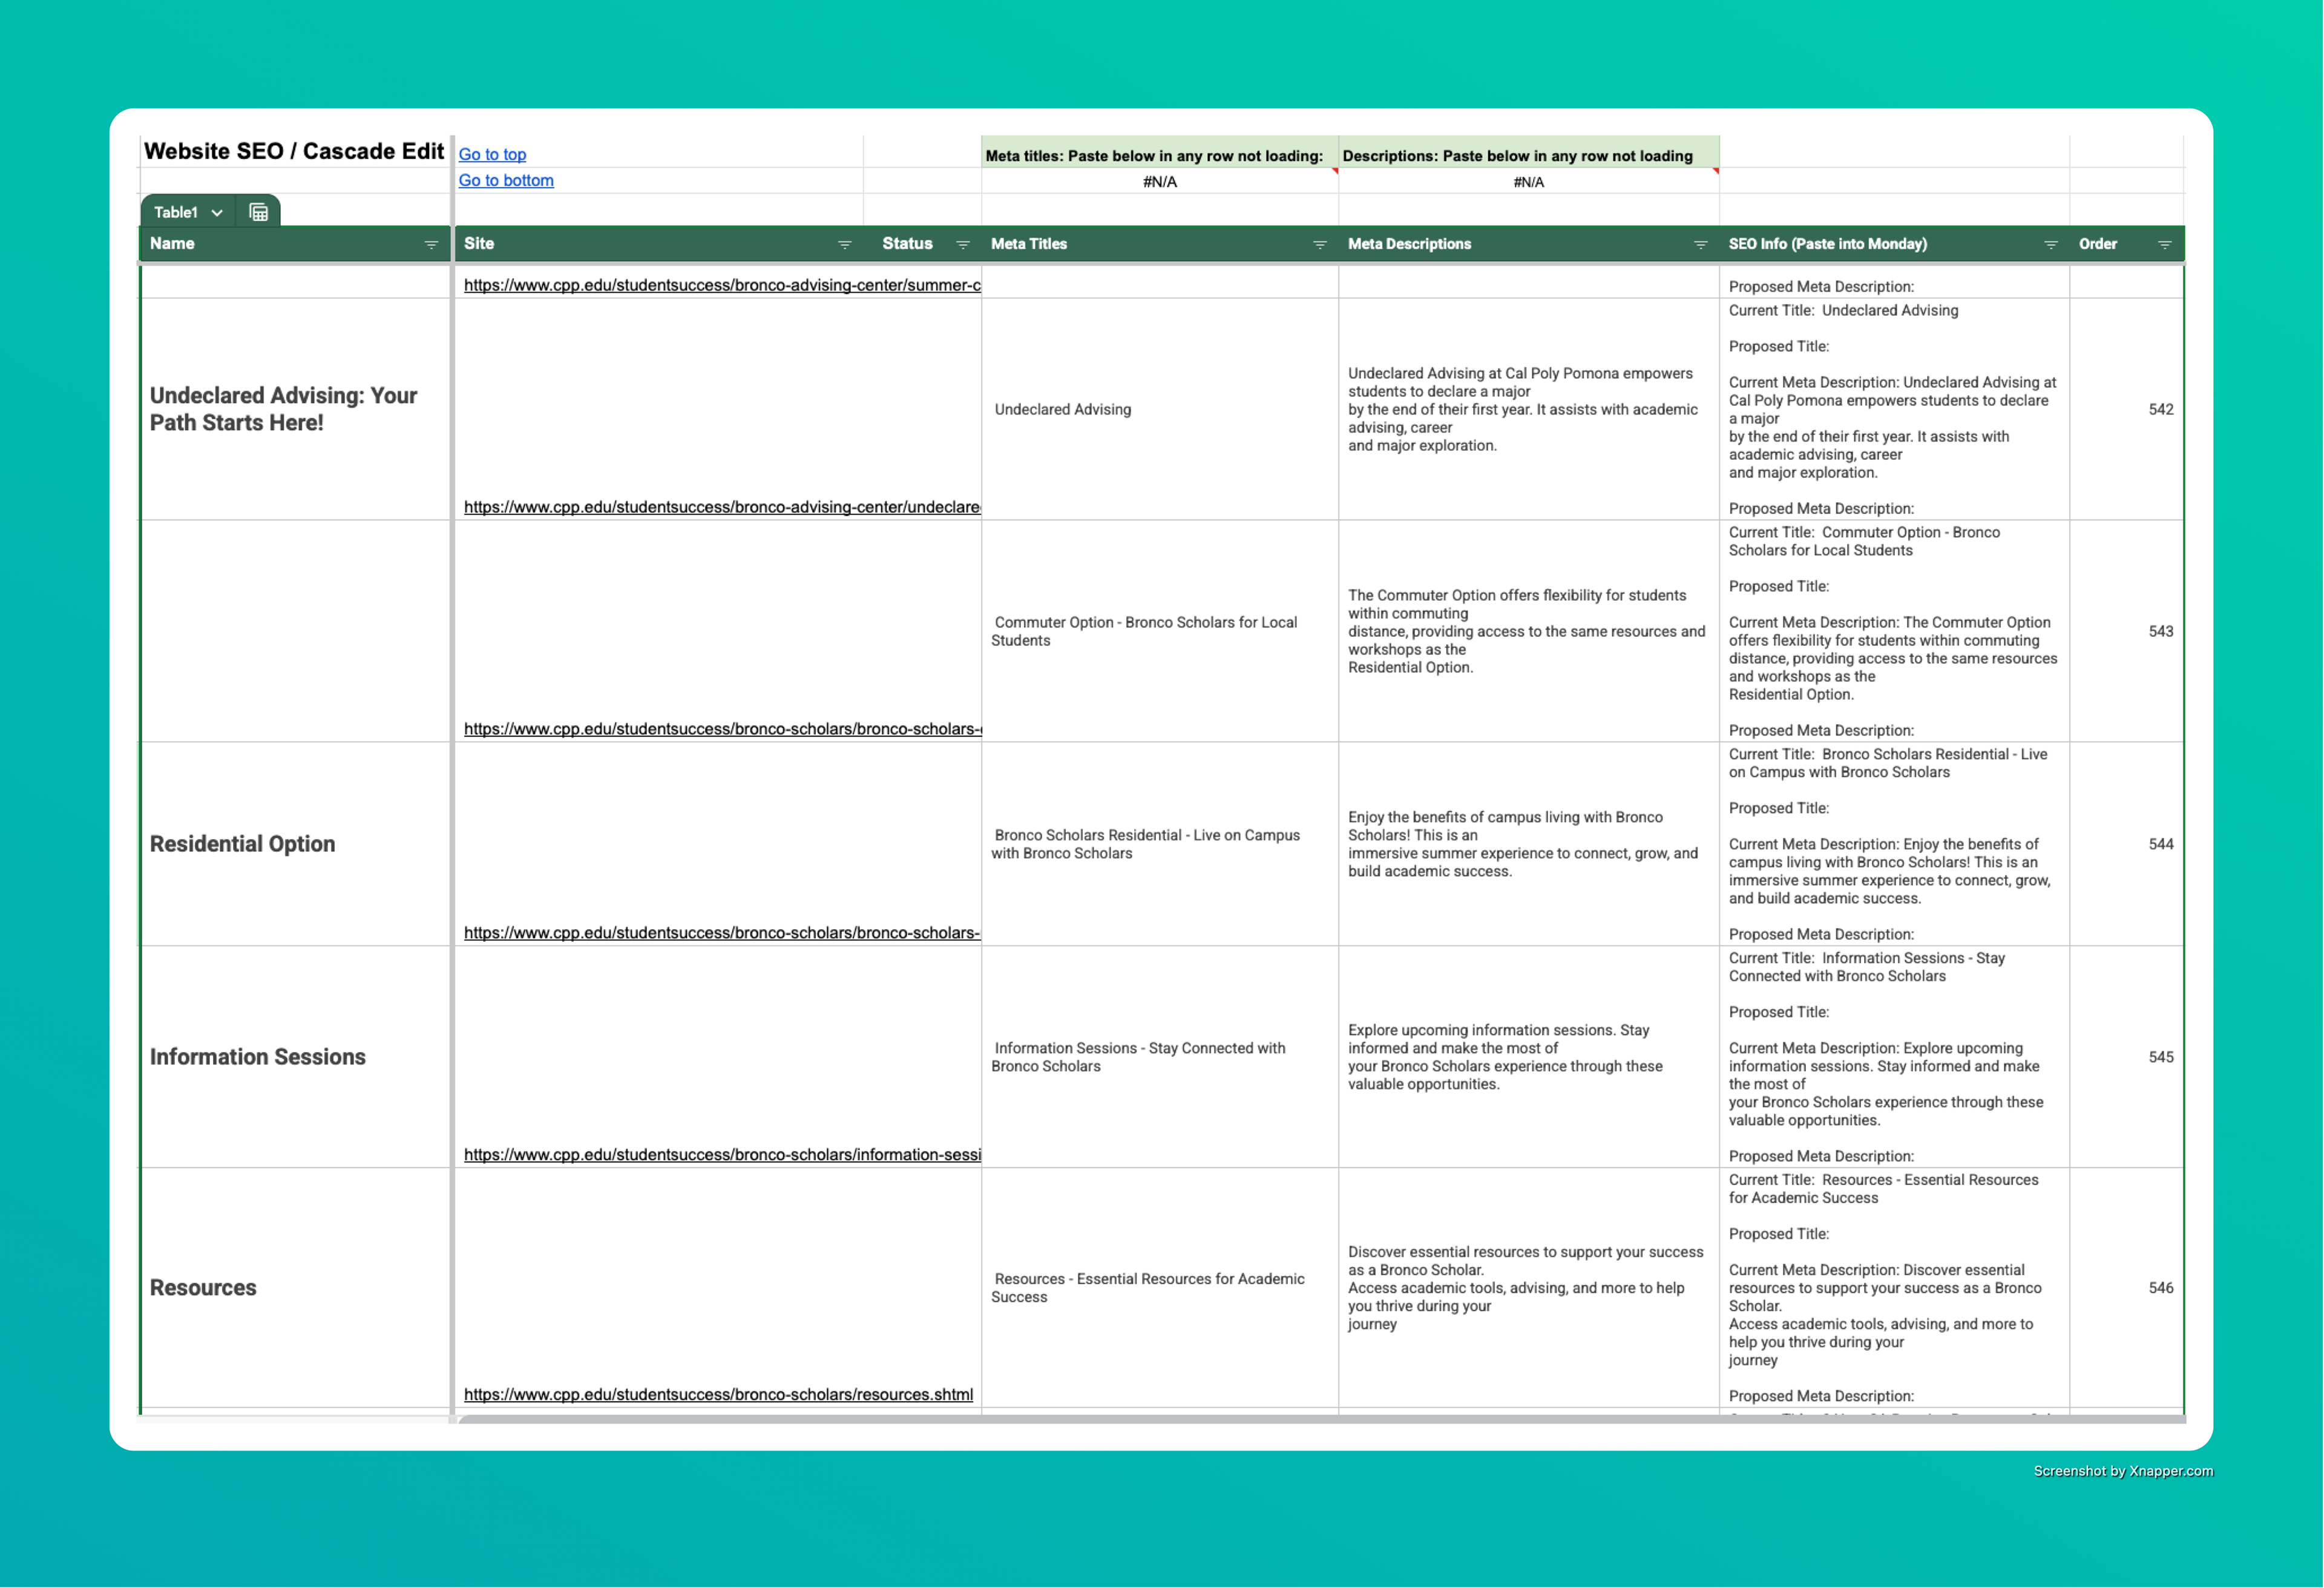Select the SEO Info cell for Bronco Scholars Residential
This screenshot has width=2324, height=1588.
tap(1894, 843)
